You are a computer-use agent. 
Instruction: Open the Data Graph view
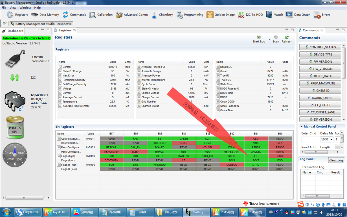click(289, 15)
